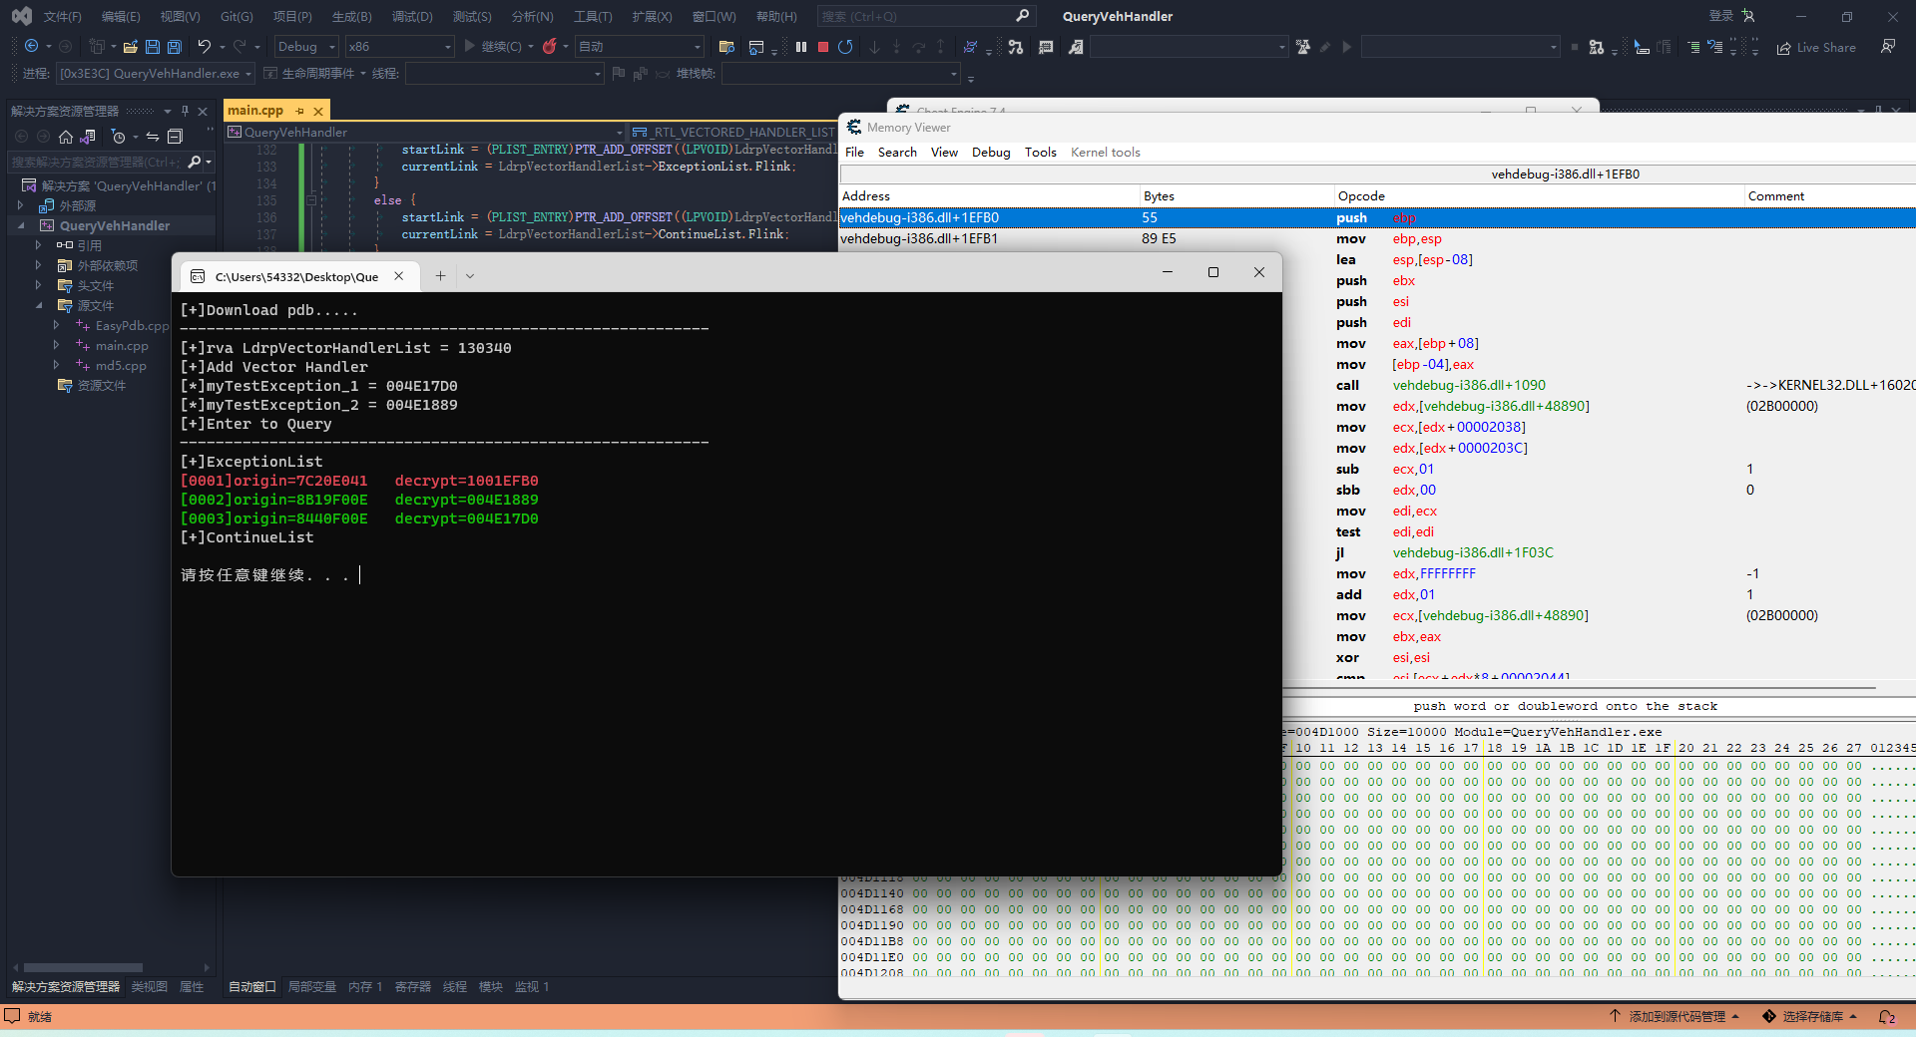1916x1037 pixels.
Task: Click 选择存储库 in the status bar
Action: click(1811, 1017)
